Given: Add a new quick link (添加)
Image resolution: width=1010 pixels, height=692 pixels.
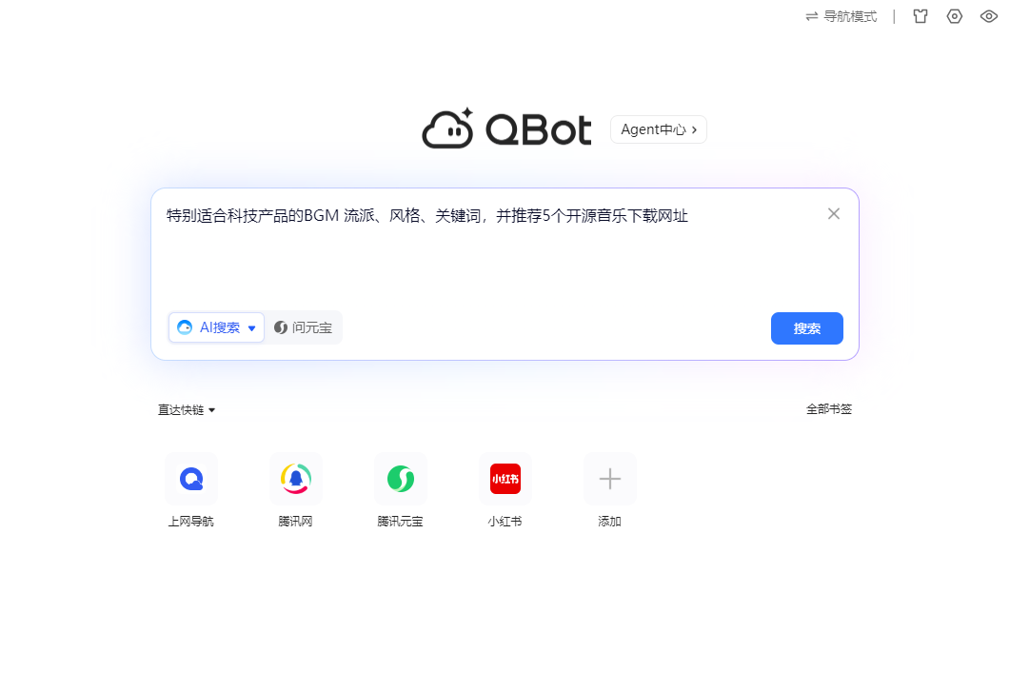Looking at the screenshot, I should 609,479.
